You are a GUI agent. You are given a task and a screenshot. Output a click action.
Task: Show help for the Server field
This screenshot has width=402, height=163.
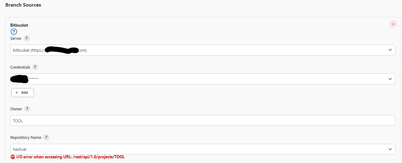[27, 38]
